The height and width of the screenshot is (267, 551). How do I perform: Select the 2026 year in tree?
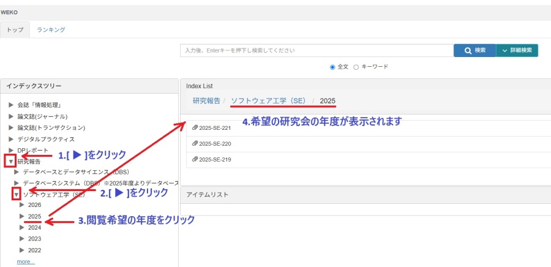[x=34, y=205]
